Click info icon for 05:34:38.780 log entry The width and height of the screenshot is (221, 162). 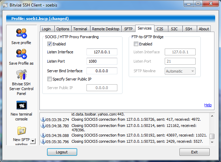43,126
